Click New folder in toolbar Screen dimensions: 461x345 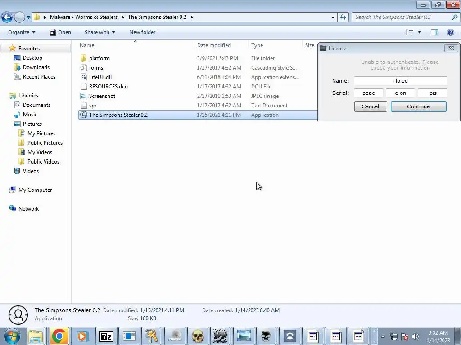142,32
